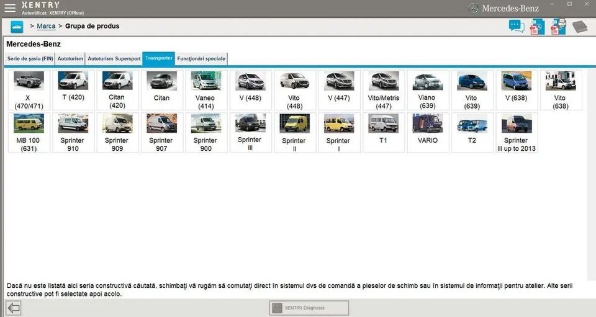Select the T1 van model
The width and height of the screenshot is (596, 317).
click(384, 133)
